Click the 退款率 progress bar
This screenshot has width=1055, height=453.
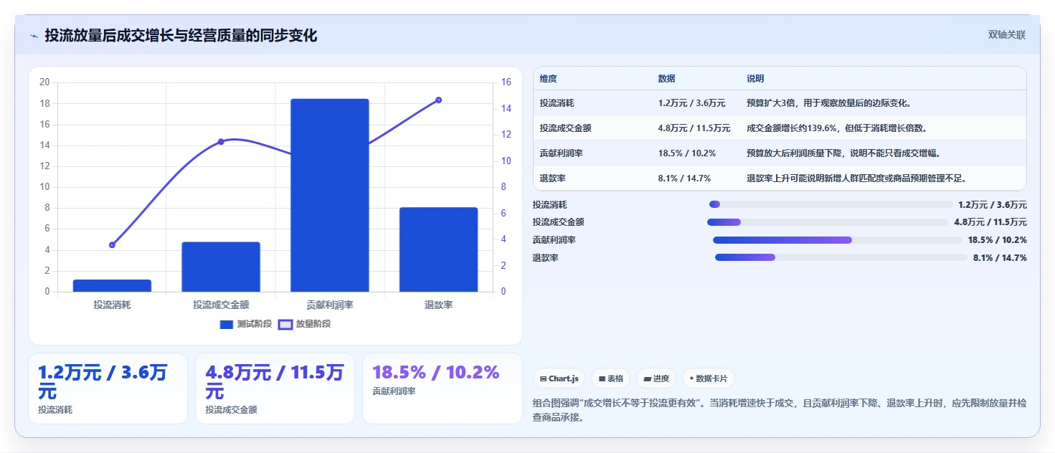841,257
